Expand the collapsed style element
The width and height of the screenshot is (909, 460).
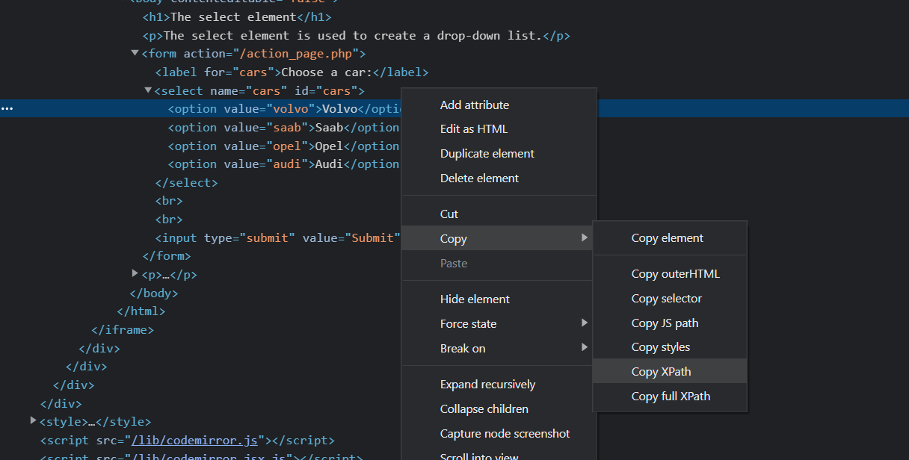coord(33,421)
